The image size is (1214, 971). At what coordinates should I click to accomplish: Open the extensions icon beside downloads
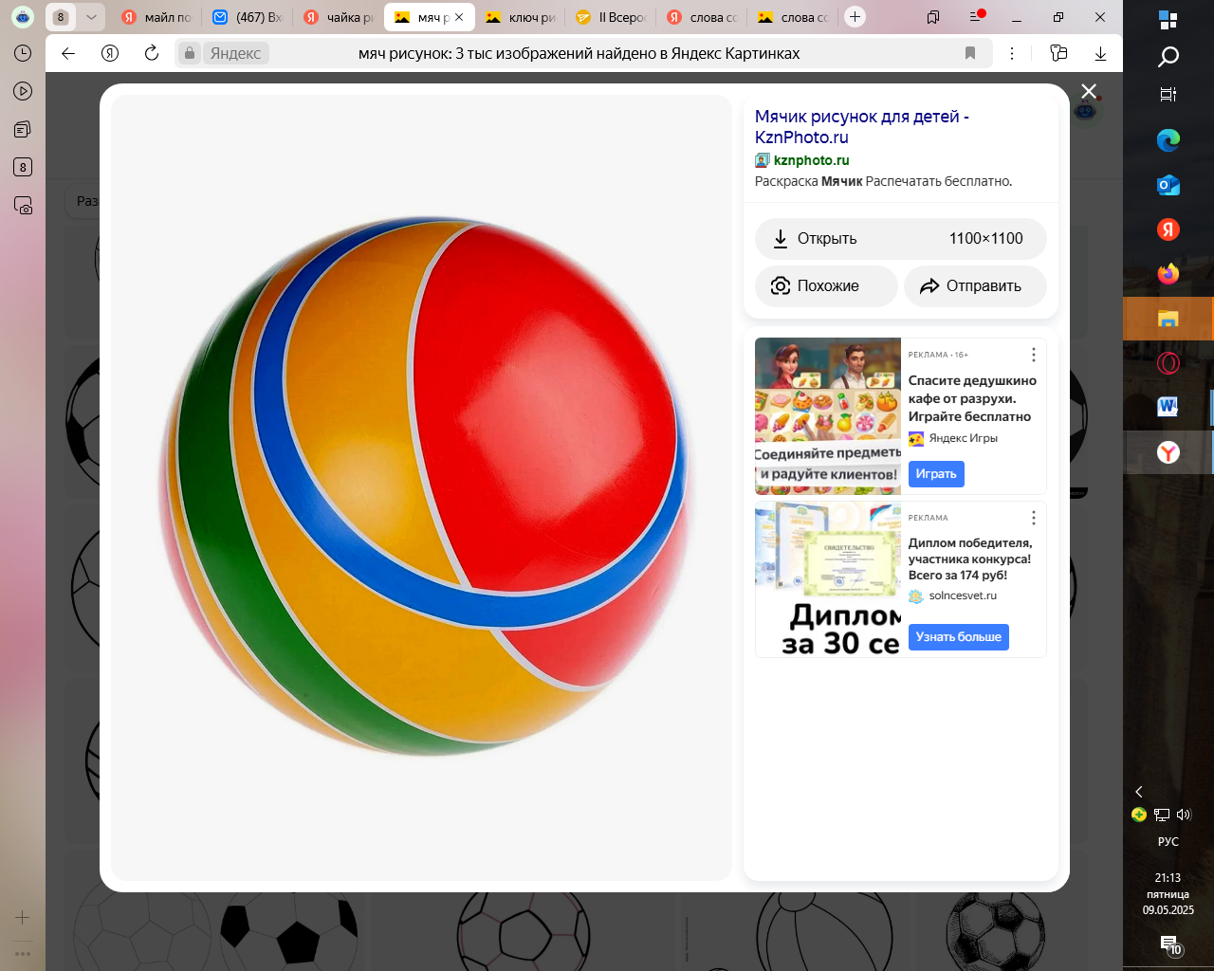pyautogui.click(x=1059, y=53)
